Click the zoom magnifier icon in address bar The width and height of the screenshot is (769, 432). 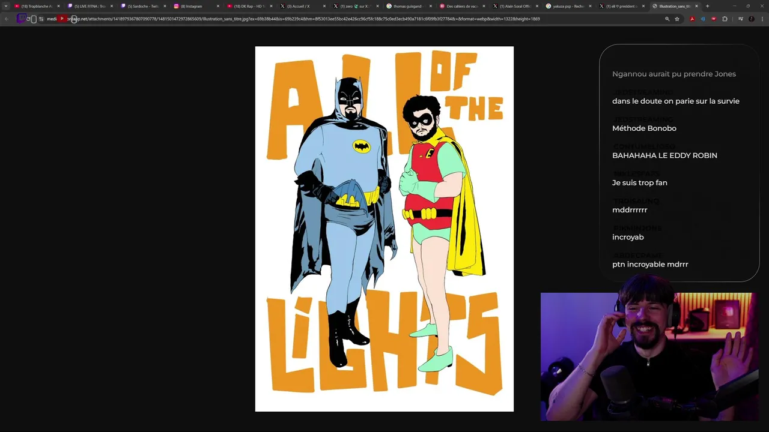(x=667, y=19)
